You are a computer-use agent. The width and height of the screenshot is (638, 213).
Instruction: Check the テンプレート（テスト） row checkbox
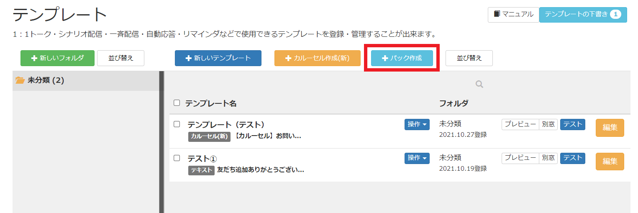click(x=177, y=124)
